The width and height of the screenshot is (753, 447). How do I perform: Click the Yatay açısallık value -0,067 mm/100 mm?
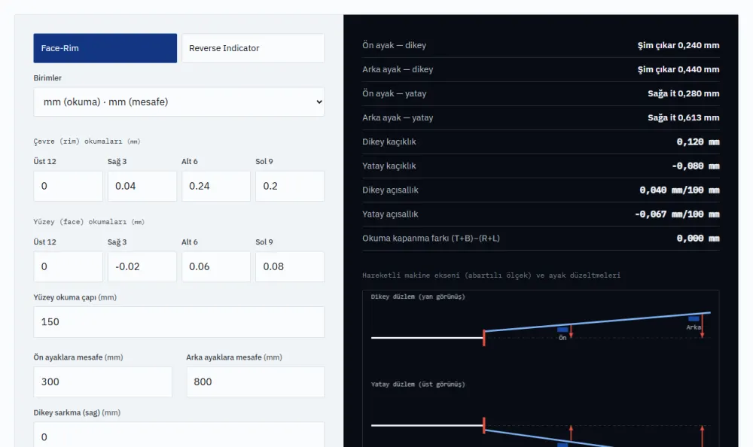click(x=677, y=214)
